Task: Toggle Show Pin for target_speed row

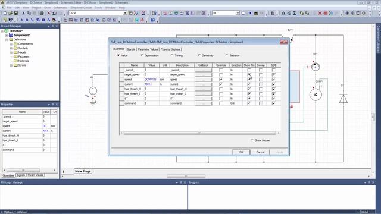Action: coord(249,75)
